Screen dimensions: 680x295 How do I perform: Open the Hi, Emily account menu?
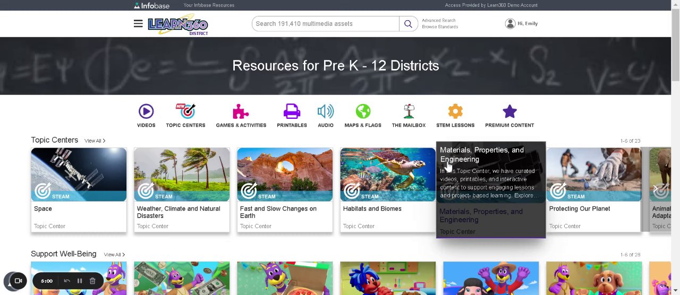[x=522, y=23]
